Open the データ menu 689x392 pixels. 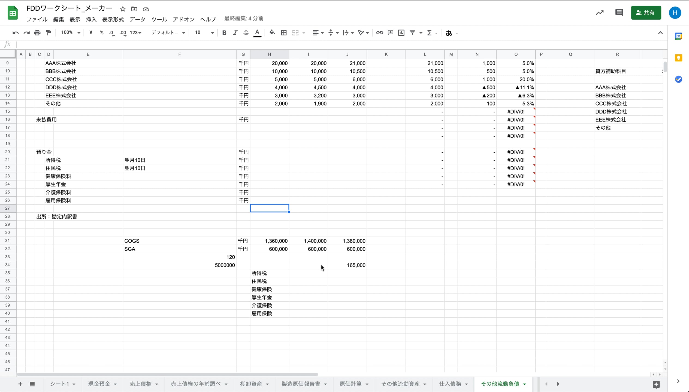point(137,19)
